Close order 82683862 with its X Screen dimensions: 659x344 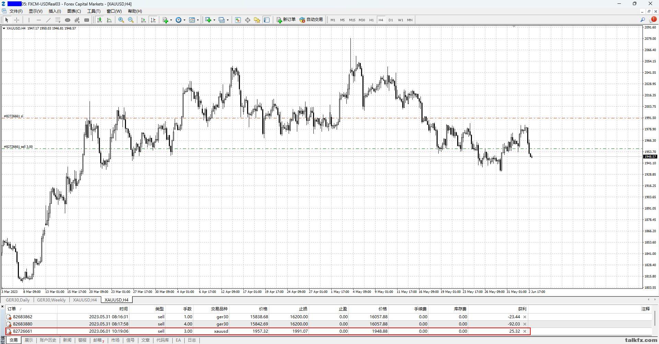coord(524,317)
